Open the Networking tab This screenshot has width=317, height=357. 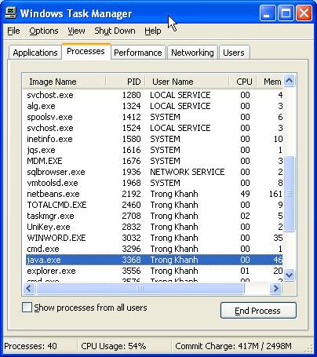click(x=192, y=53)
